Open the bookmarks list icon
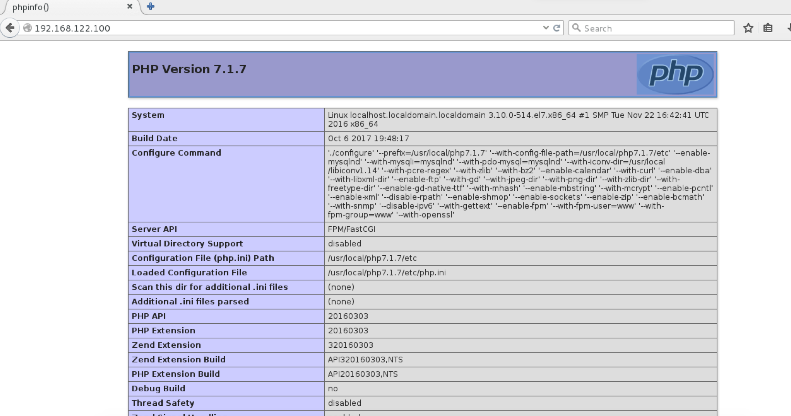This screenshot has width=791, height=416. pyautogui.click(x=768, y=28)
